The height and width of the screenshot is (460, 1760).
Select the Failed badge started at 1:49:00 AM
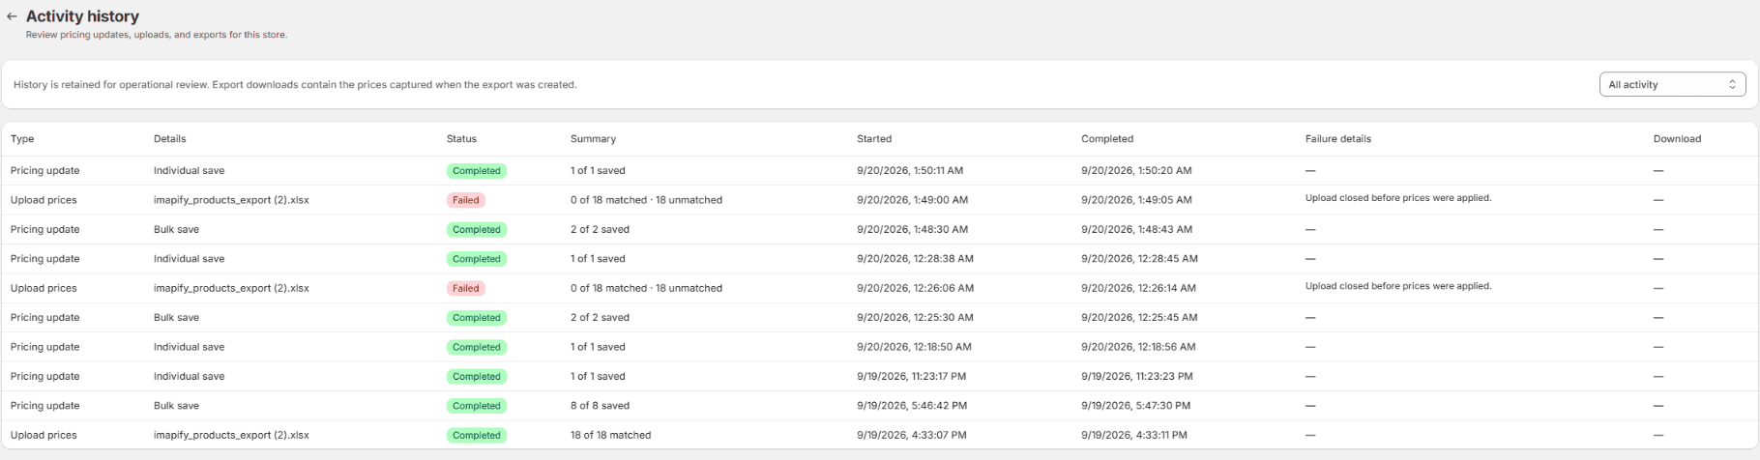[x=466, y=200]
